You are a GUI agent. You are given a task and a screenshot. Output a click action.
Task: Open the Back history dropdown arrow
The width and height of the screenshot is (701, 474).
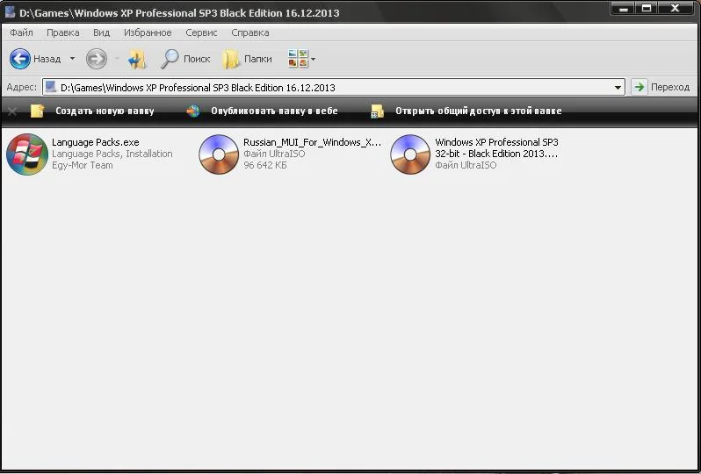pos(72,59)
